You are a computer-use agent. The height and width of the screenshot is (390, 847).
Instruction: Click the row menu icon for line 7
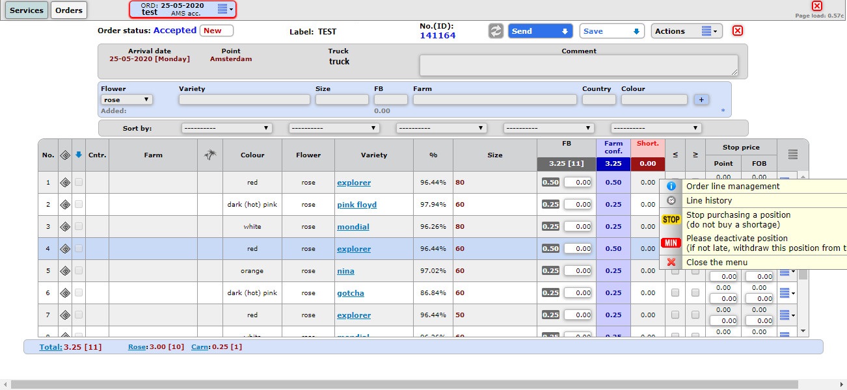coord(785,315)
